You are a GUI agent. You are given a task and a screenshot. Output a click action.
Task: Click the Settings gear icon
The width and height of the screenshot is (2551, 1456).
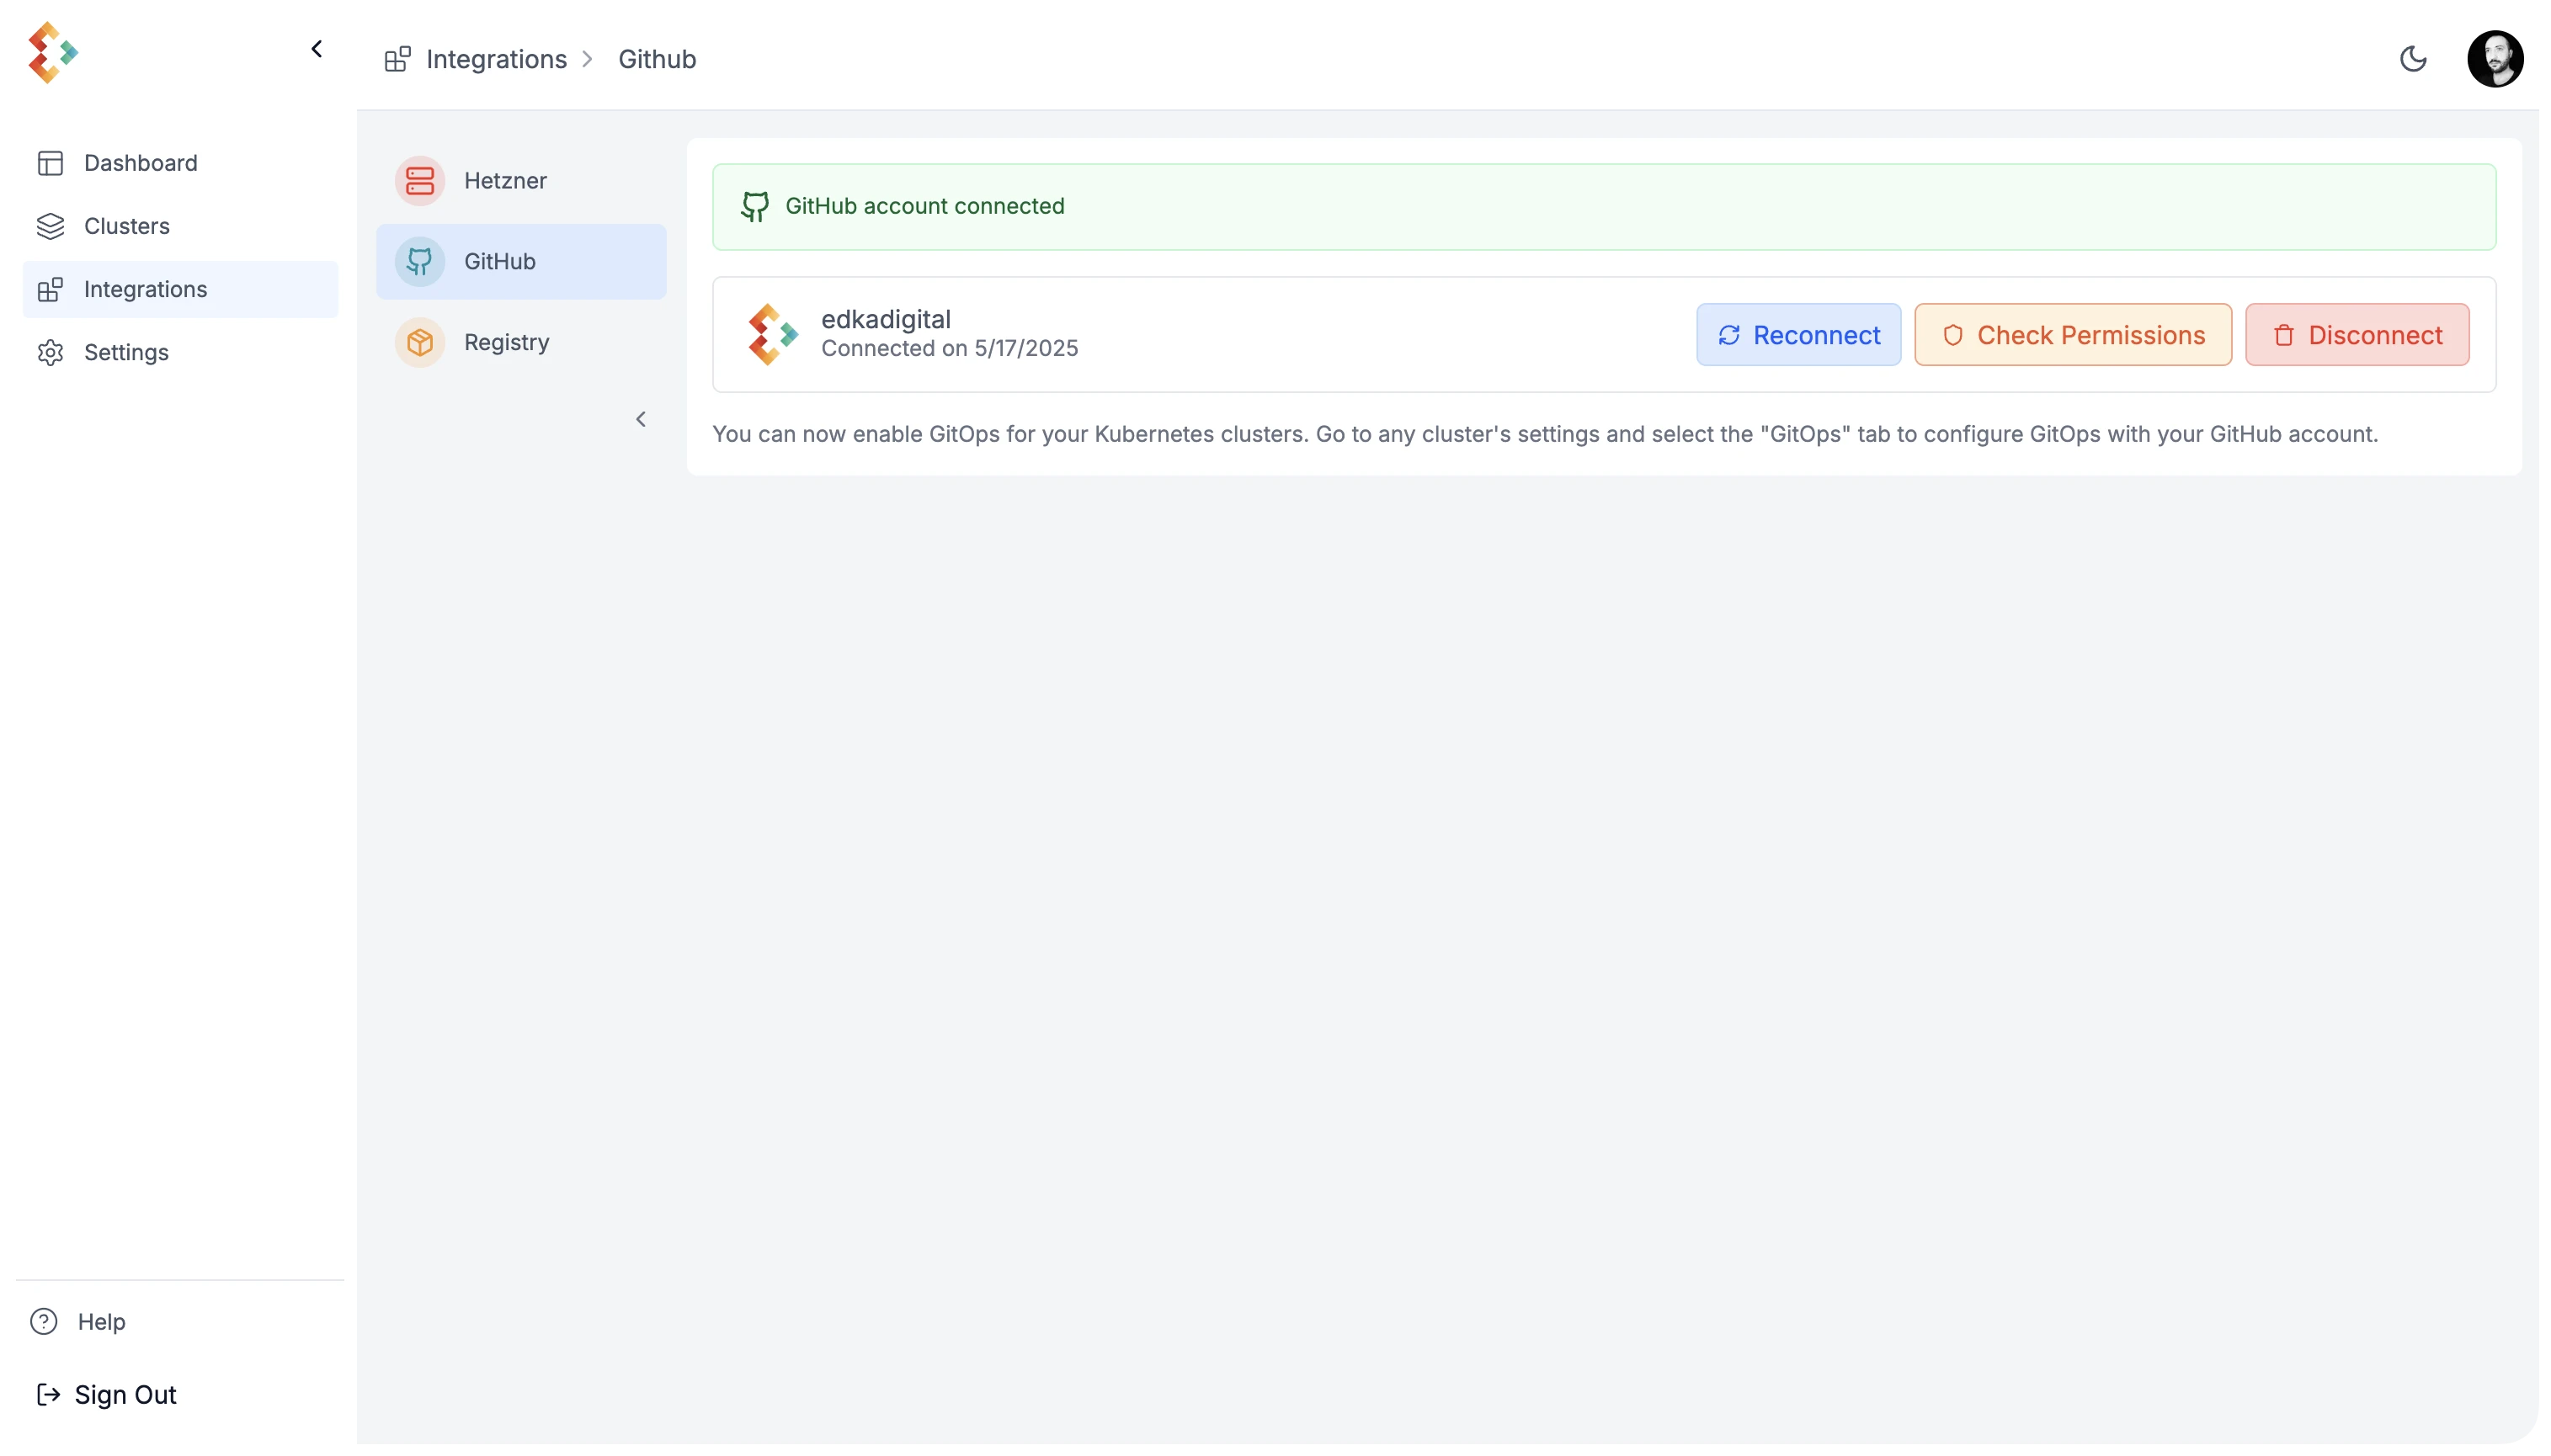50,352
